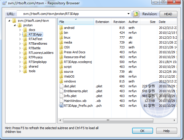Sort by the File column header
The image size is (184, 140).
click(x=76, y=21)
